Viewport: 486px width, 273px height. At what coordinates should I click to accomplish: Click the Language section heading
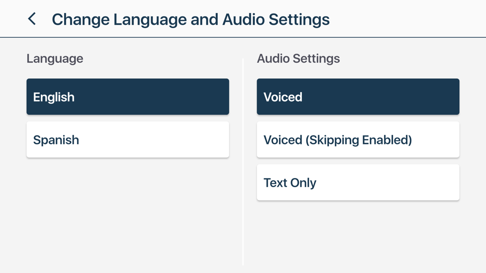pyautogui.click(x=55, y=59)
